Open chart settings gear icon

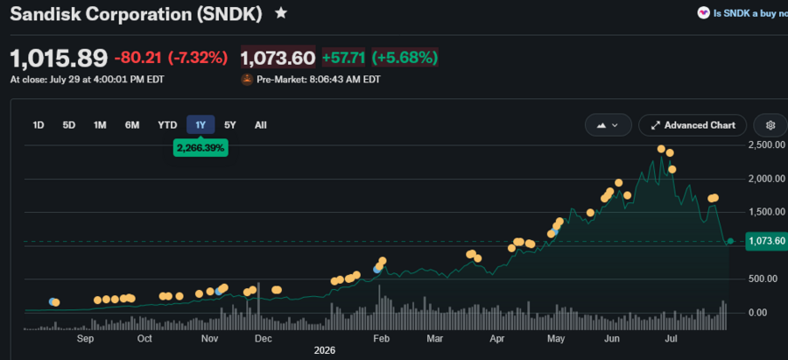coord(770,125)
